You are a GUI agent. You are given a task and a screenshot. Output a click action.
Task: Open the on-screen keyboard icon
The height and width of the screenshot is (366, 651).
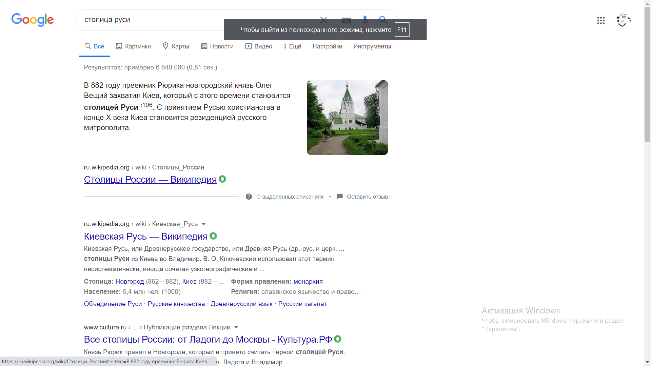coord(347,20)
